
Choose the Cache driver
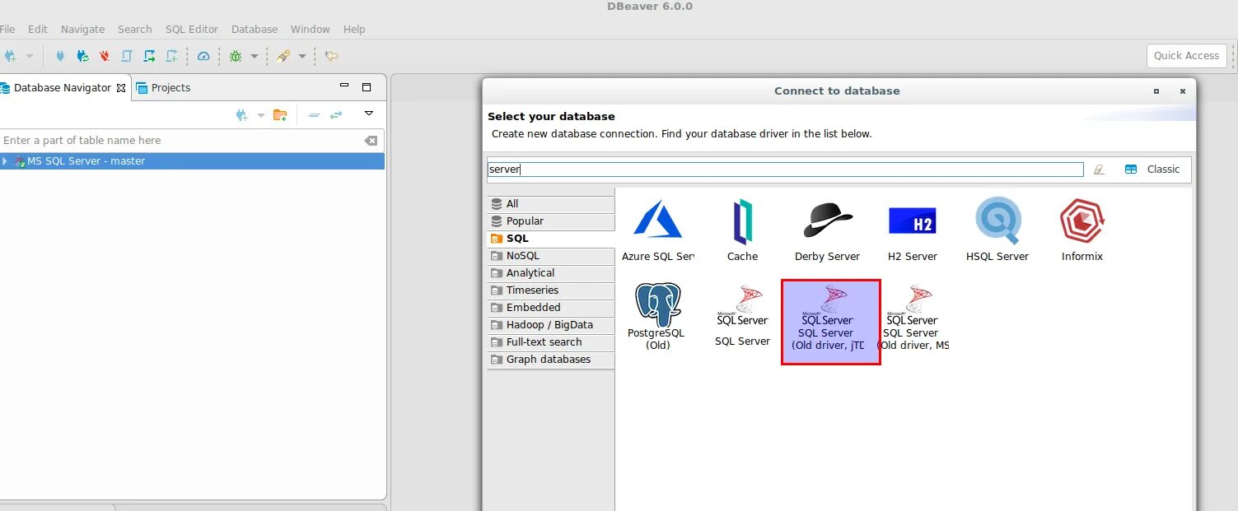pyautogui.click(x=742, y=230)
